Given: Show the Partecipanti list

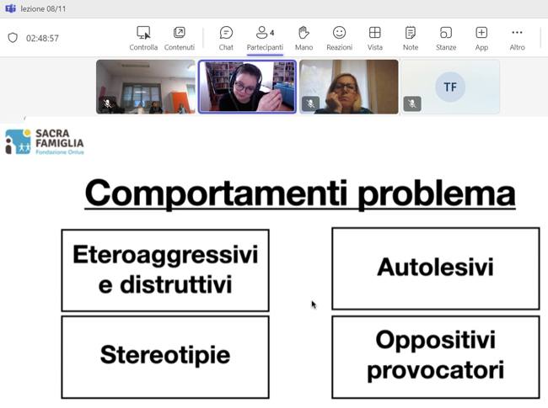Looking at the screenshot, I should pos(265,38).
